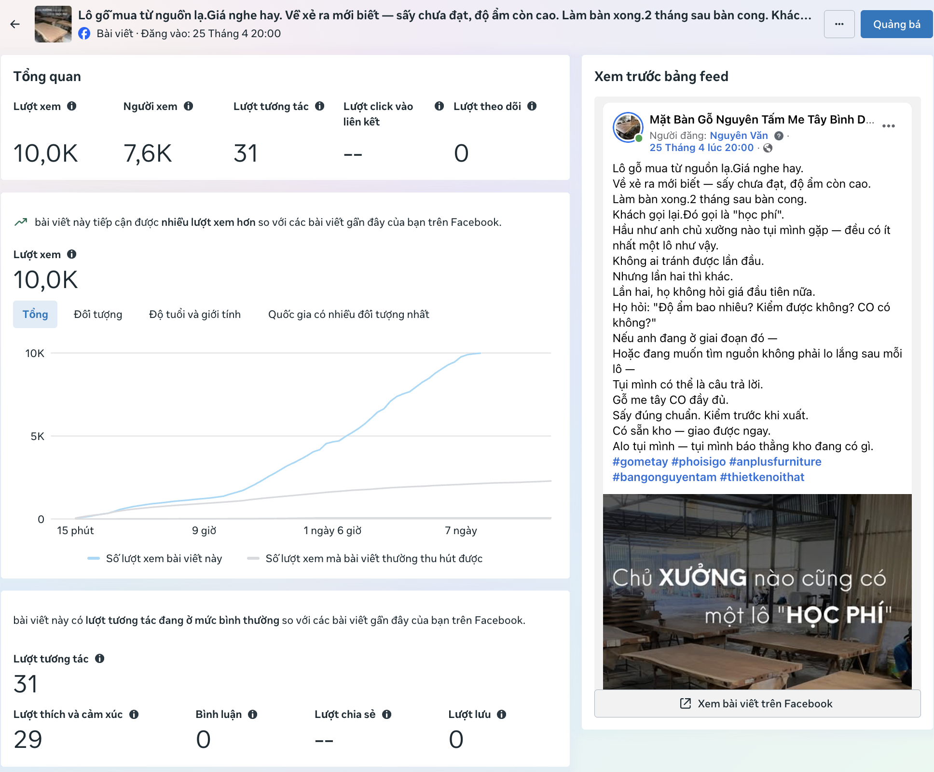Viewport: 934px width, 772px height.
Task: Switch to Quốc gia có nhiều đối tượng nhất
Action: coord(348,314)
